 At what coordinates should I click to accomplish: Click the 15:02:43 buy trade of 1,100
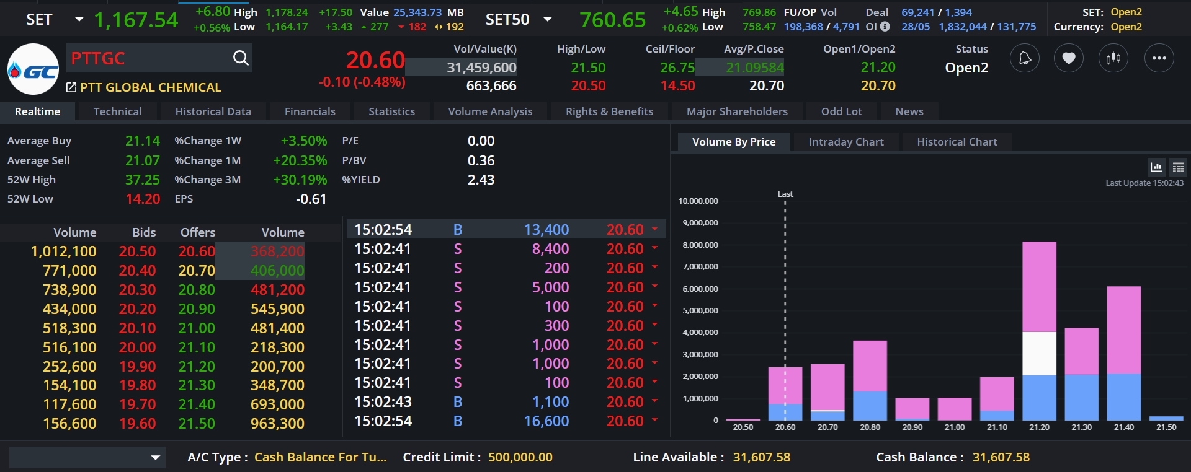[506, 402]
